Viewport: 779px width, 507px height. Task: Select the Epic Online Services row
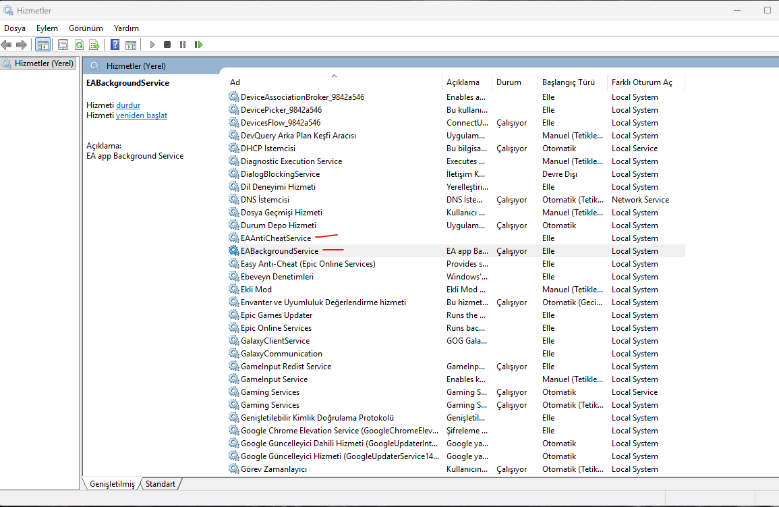[456, 327]
